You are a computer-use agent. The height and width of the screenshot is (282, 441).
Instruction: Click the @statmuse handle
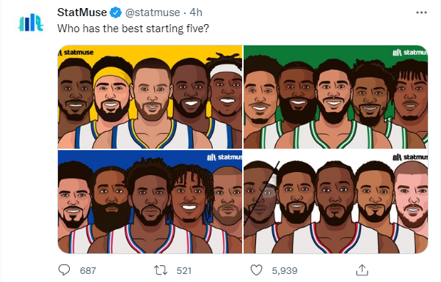pos(153,12)
